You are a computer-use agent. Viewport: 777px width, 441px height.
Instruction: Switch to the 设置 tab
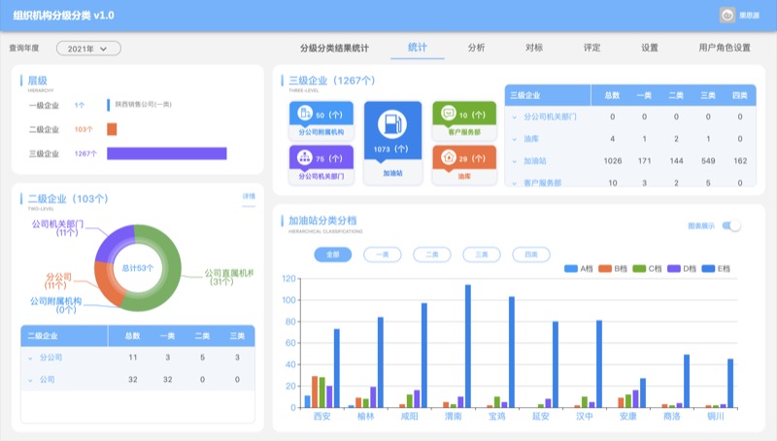[650, 48]
